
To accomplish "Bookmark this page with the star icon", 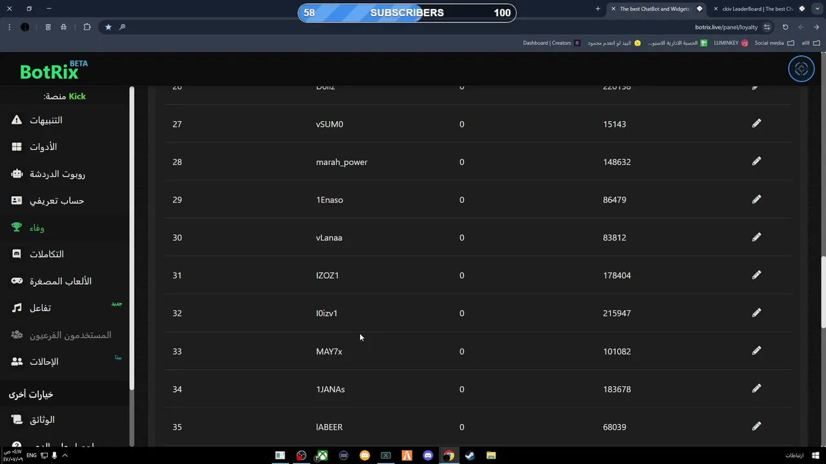I will coord(108,27).
